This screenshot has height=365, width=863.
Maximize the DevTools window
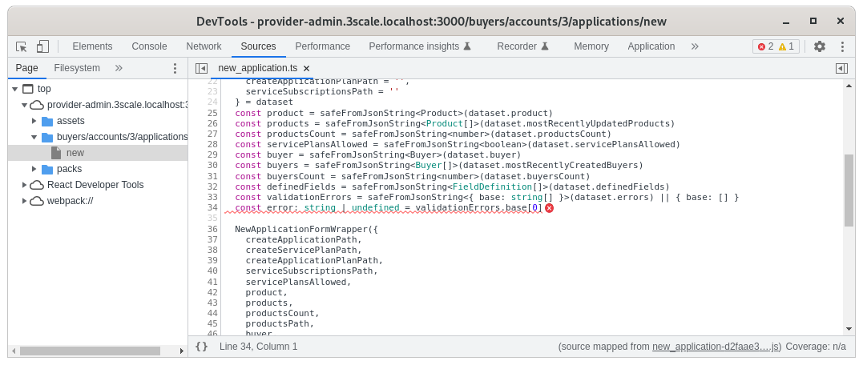(813, 21)
